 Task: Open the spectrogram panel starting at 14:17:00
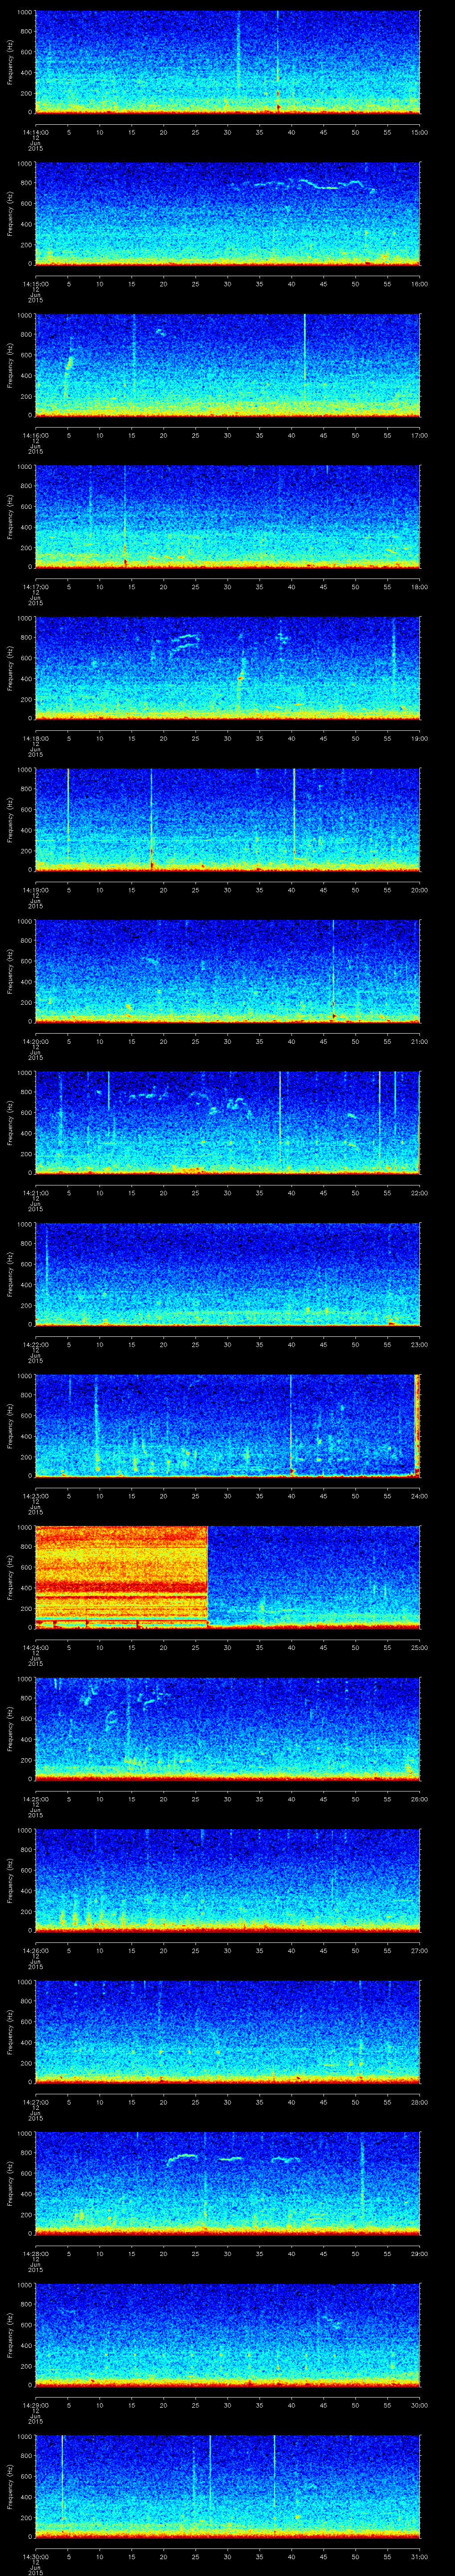[227, 516]
